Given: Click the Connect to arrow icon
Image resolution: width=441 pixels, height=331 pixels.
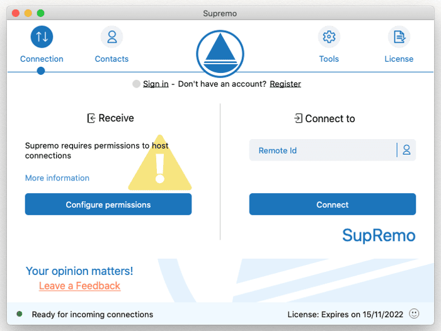Looking at the screenshot, I should pyautogui.click(x=298, y=118).
